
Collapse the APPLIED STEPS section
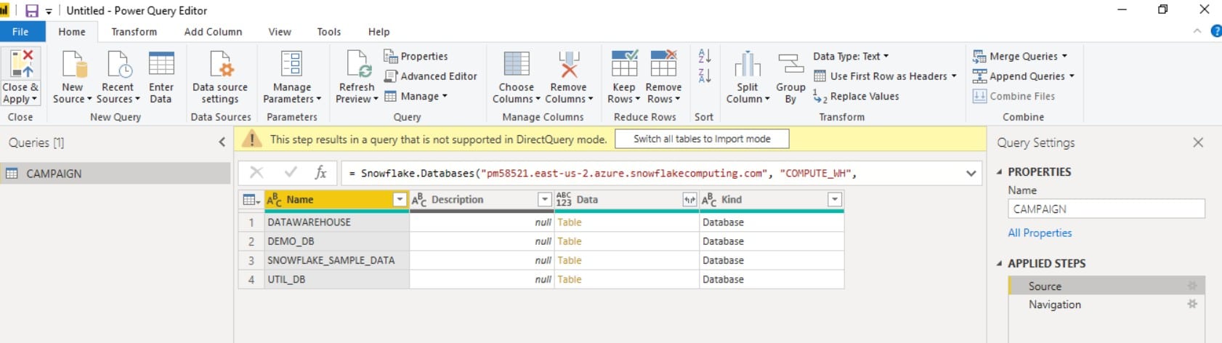(999, 263)
